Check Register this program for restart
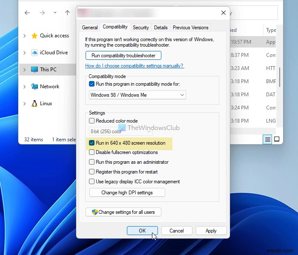Image resolution: width=298 pixels, height=255 pixels. pos(92,172)
